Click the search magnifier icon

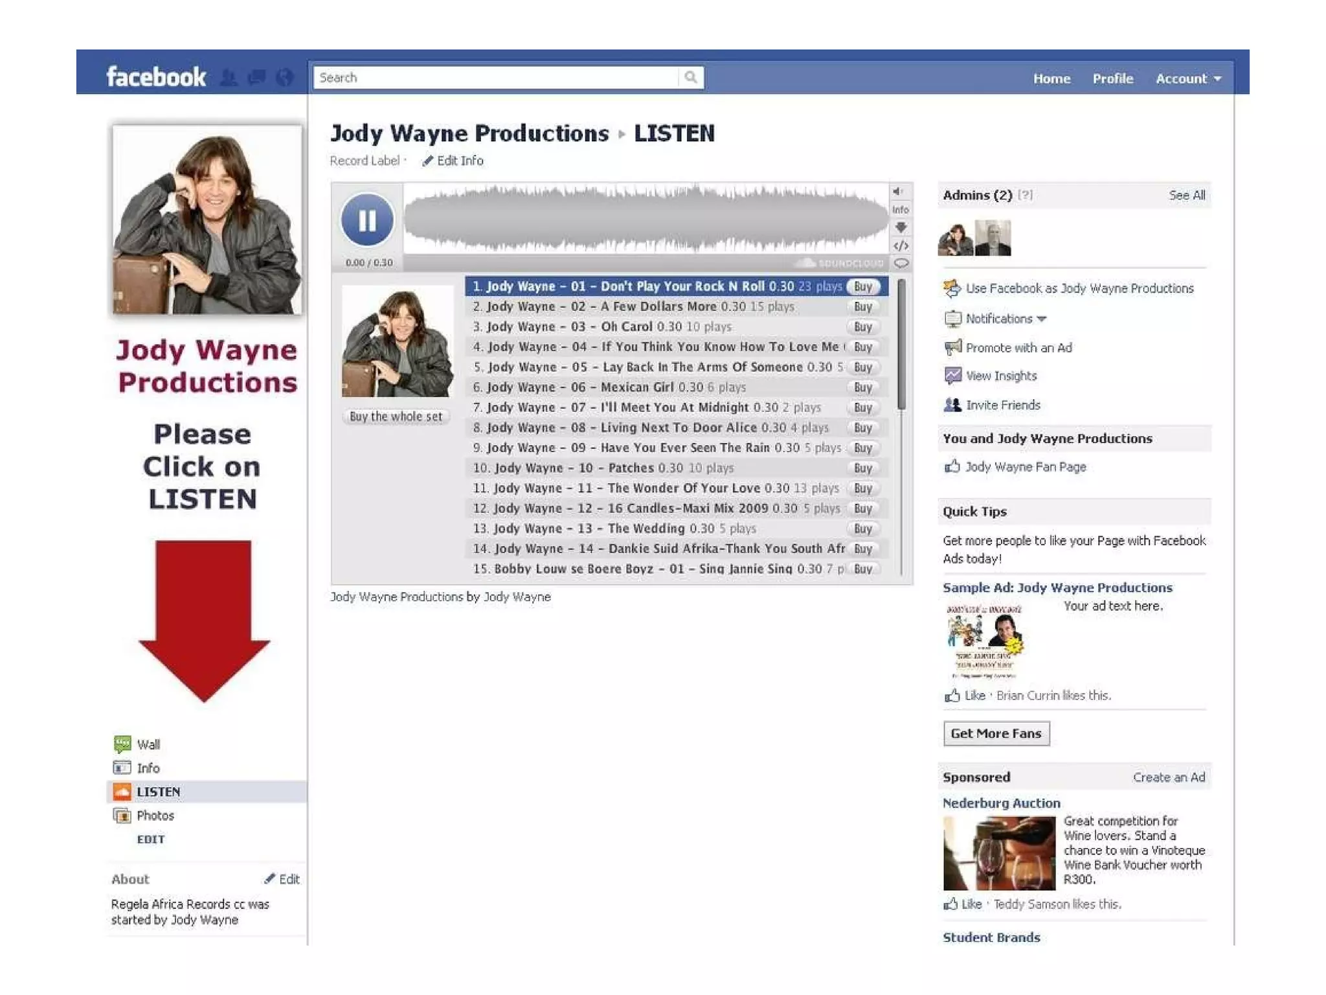(x=691, y=78)
